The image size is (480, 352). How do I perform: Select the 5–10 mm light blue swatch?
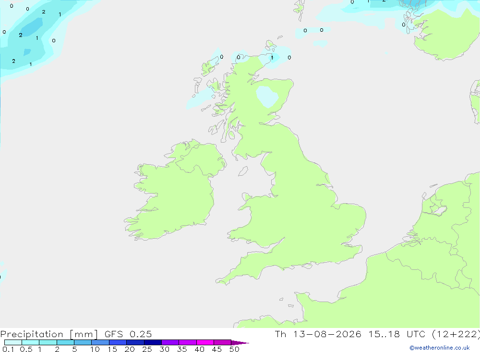point(83,342)
